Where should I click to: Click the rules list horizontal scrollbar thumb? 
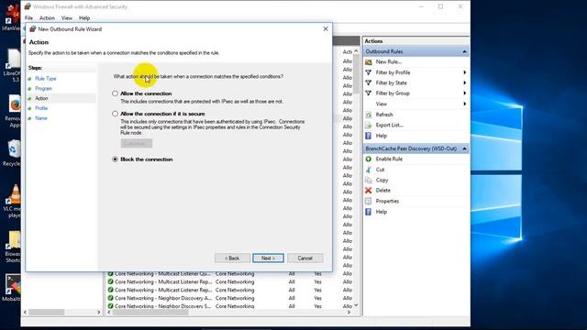(x=150, y=312)
